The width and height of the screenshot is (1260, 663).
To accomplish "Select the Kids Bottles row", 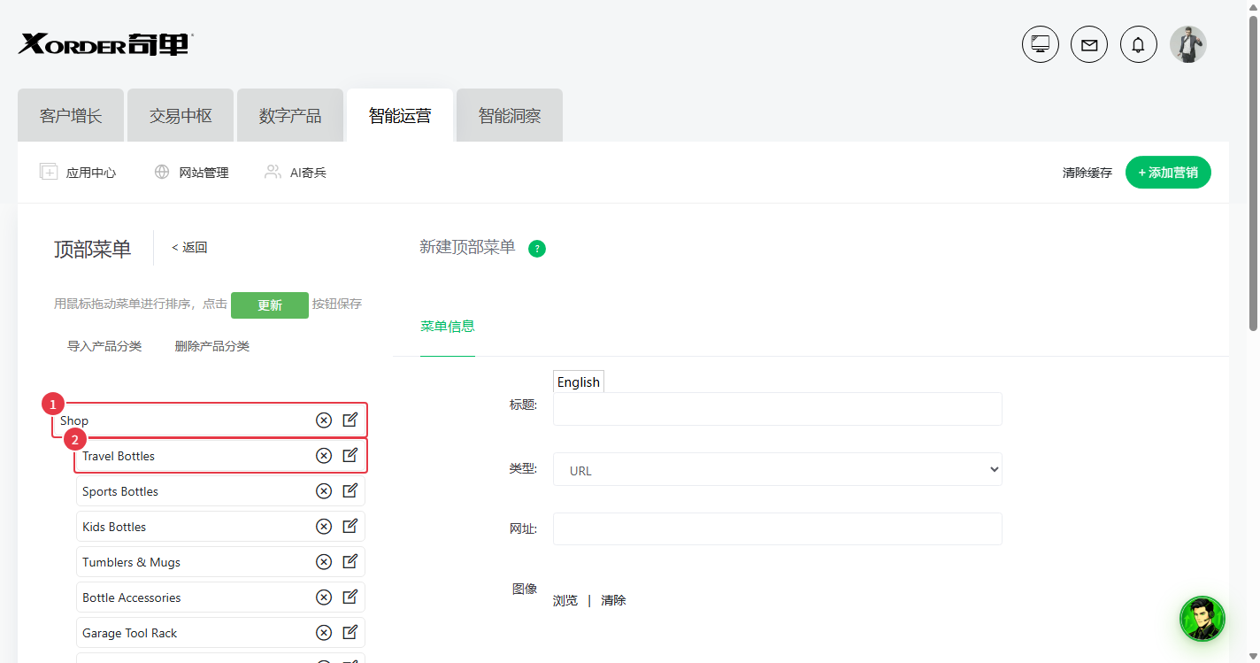I will coord(220,526).
